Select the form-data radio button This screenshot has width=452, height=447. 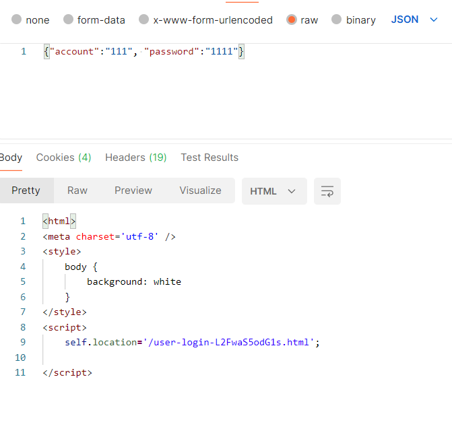coord(69,20)
